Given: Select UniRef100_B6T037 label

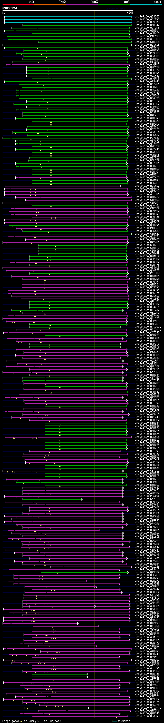Looking at the screenshot, I should point(147,310).
